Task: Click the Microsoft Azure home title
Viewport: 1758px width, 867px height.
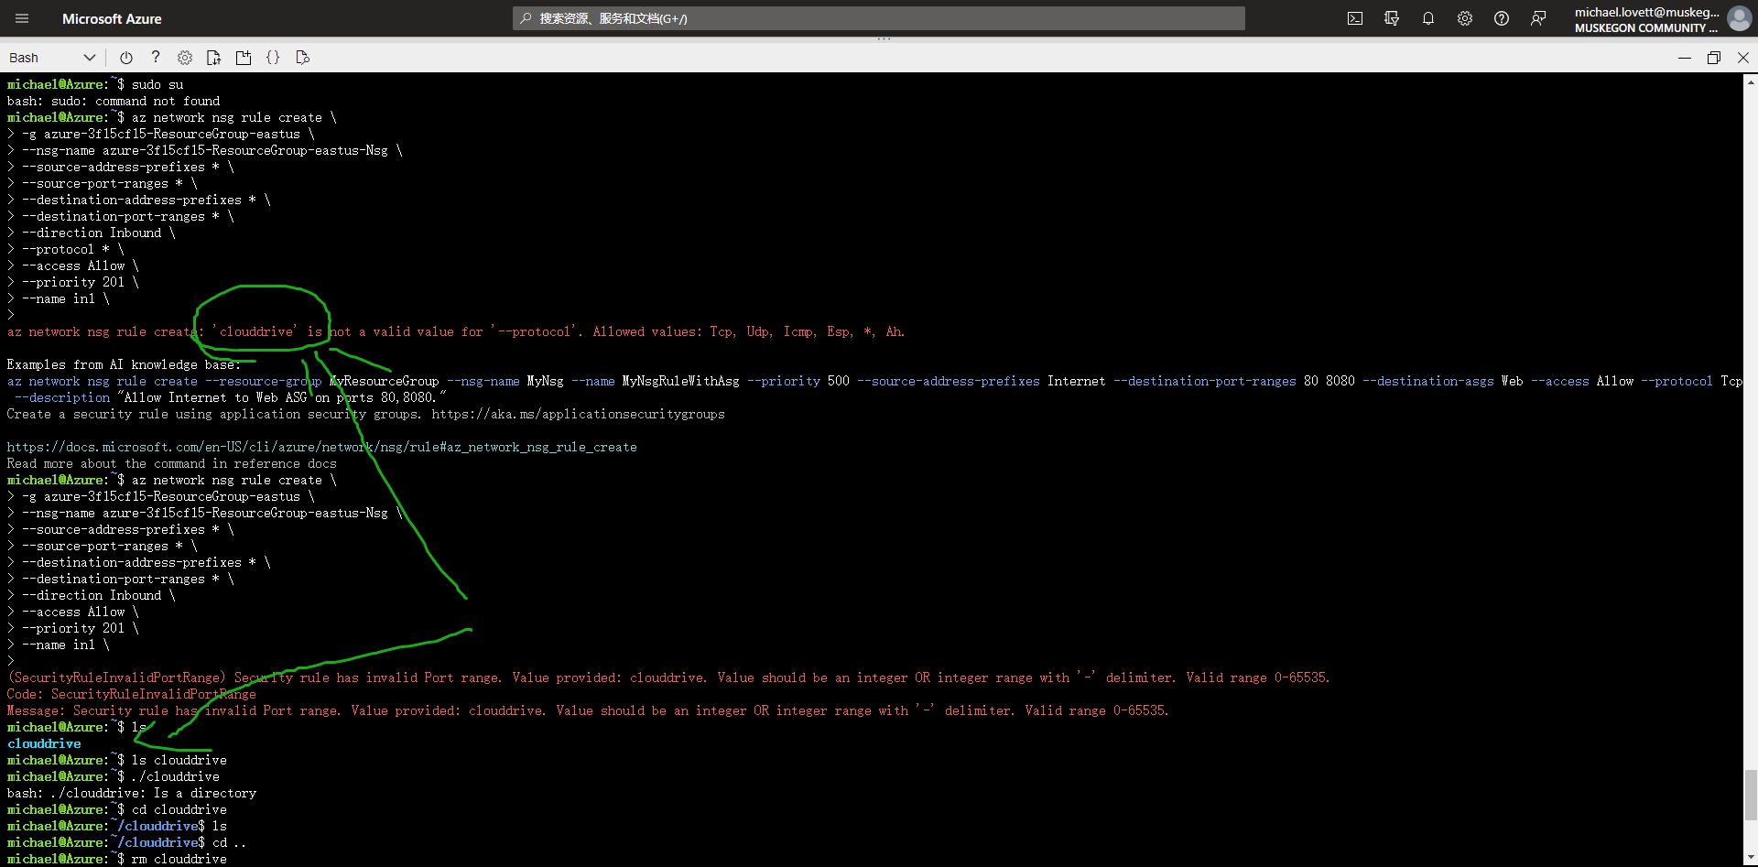Action: [112, 18]
